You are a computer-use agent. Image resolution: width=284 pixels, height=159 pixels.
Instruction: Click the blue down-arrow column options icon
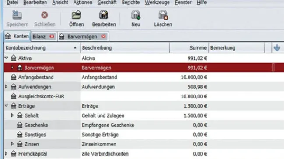(277, 48)
